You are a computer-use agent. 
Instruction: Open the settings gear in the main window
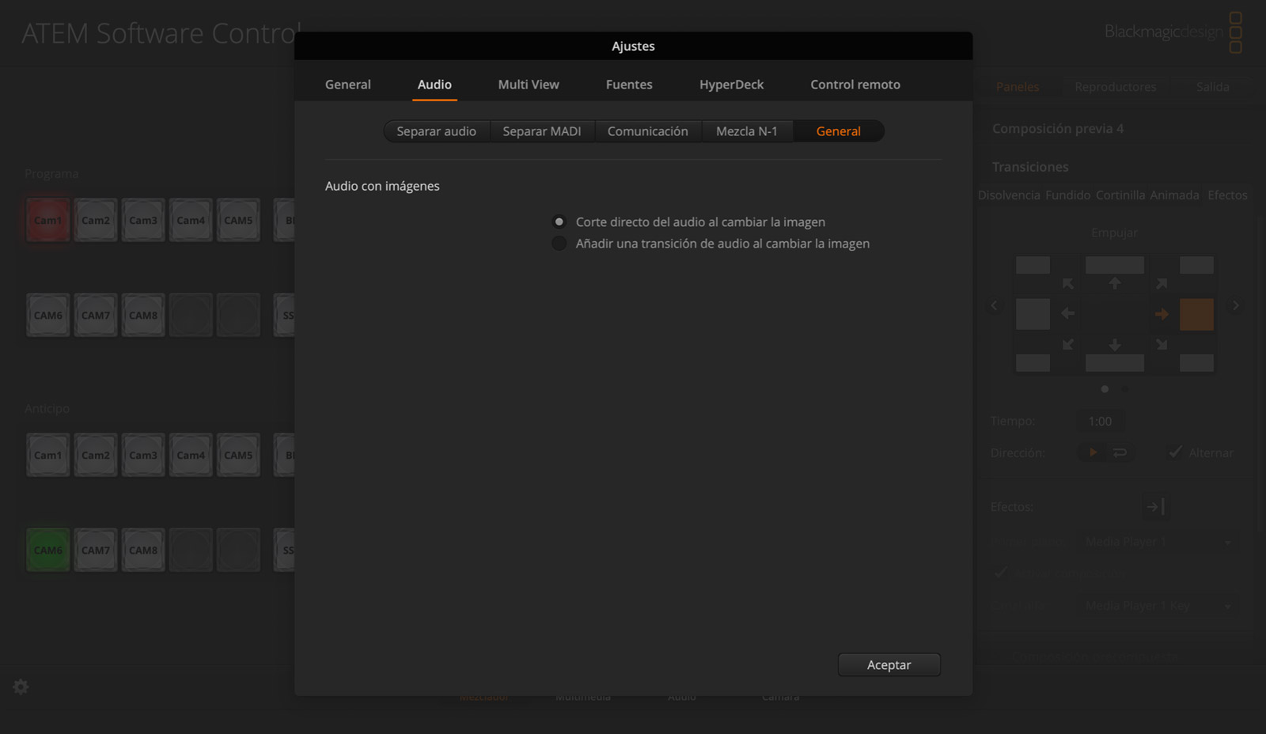(21, 687)
